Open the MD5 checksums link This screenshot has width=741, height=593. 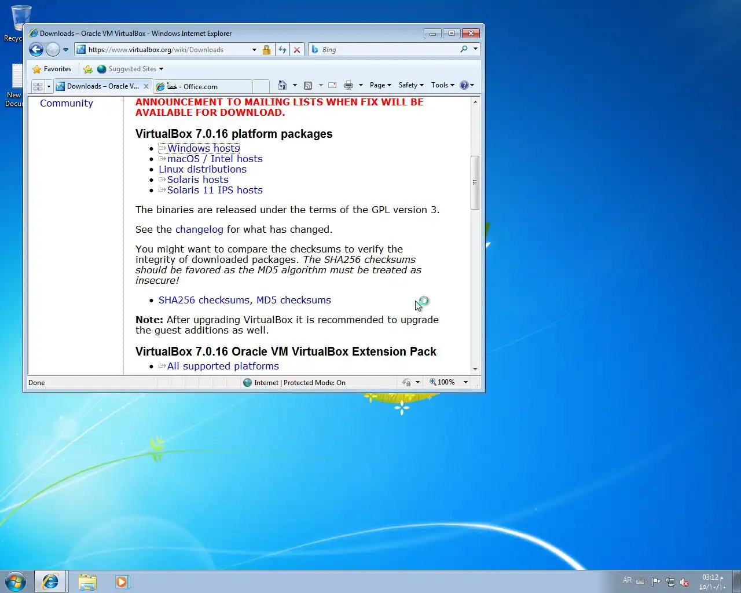[294, 300]
